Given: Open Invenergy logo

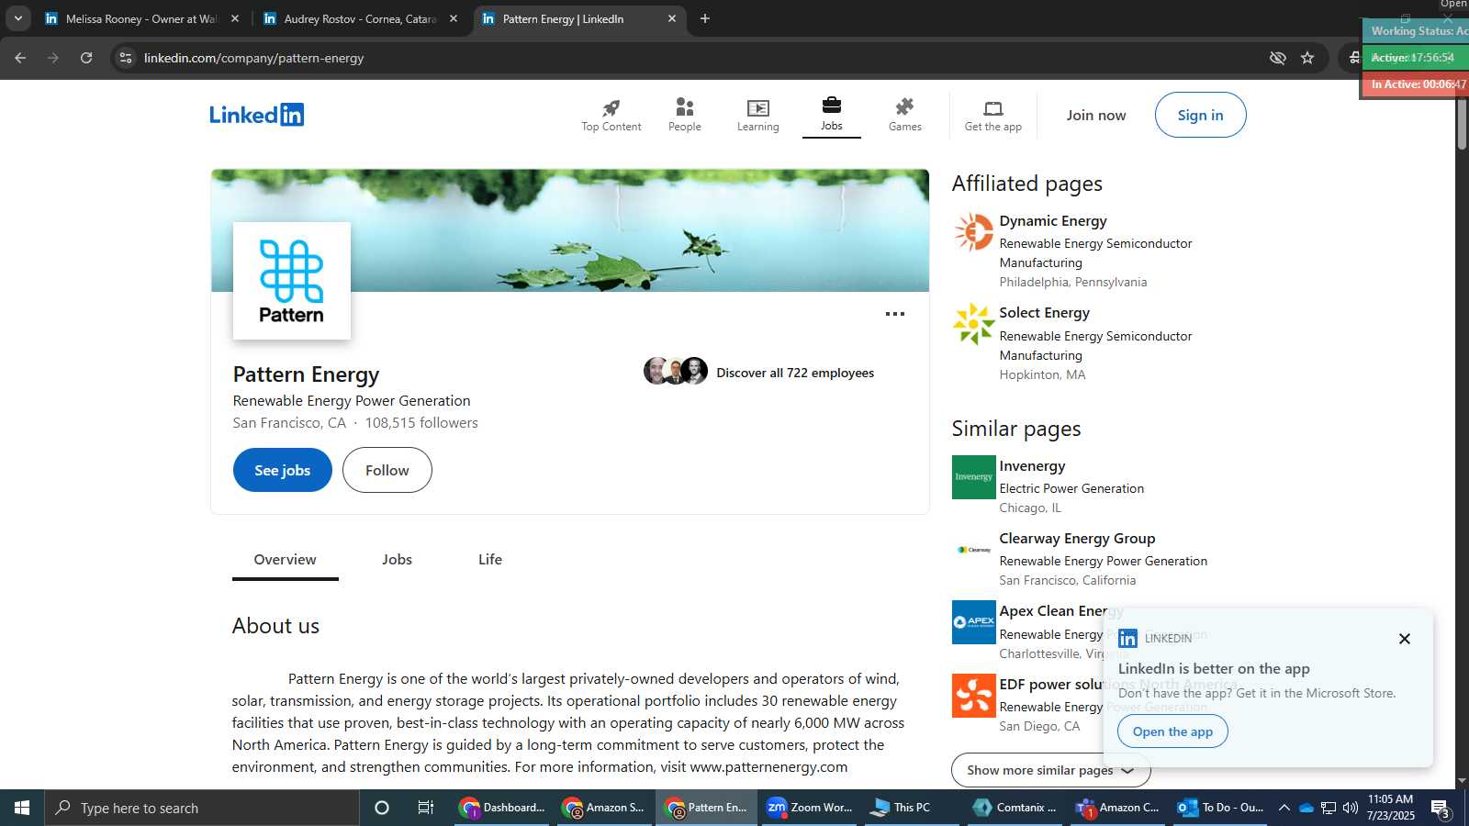Looking at the screenshot, I should 973,477.
